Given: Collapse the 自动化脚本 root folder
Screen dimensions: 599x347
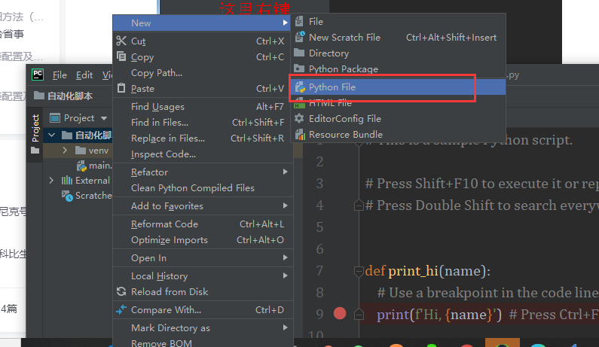Looking at the screenshot, I should pyautogui.click(x=51, y=135).
